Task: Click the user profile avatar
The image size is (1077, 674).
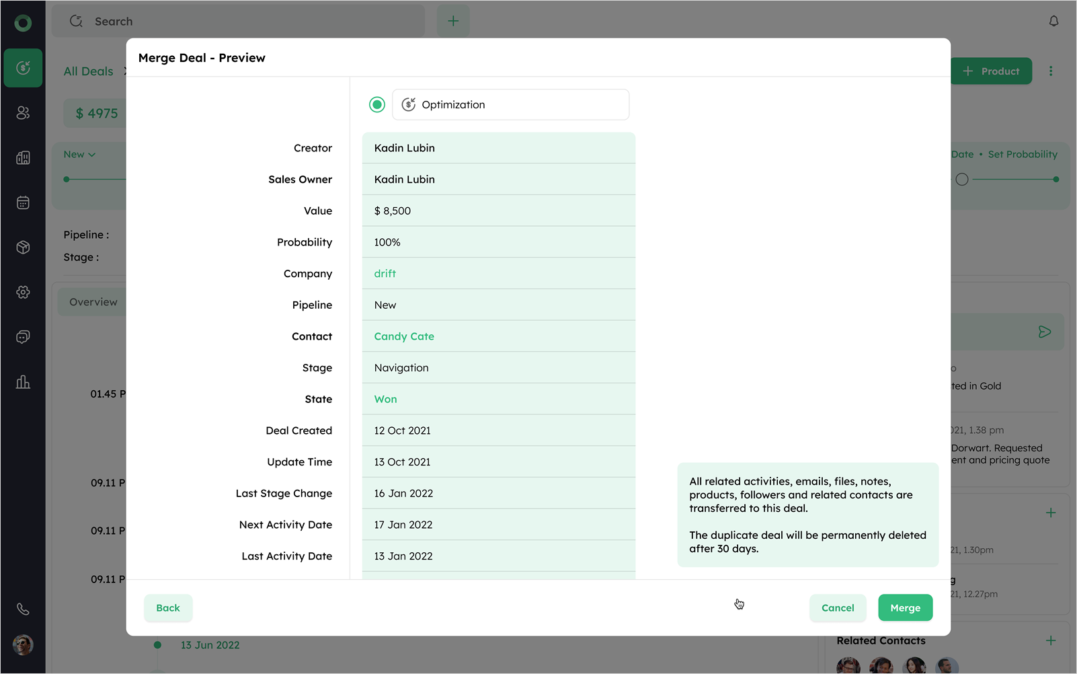Action: [23, 644]
